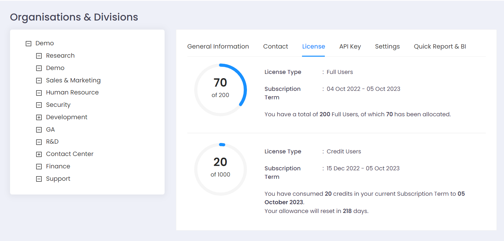The width and height of the screenshot is (504, 241).
Task: Select the Research division label
Action: [x=60, y=56]
